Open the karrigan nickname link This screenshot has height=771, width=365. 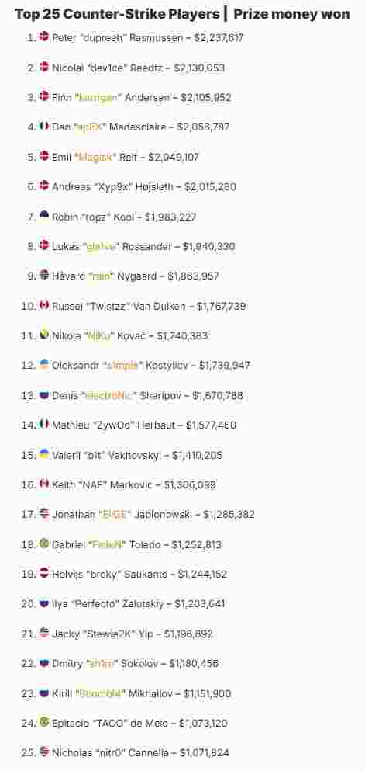coord(98,98)
